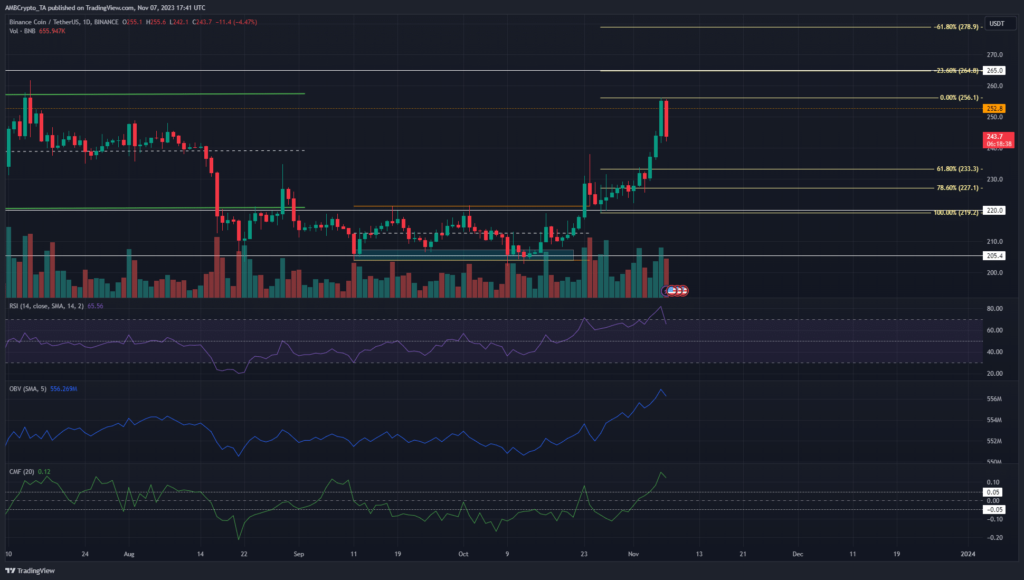Click the 205.4 price level tag

pos(994,256)
